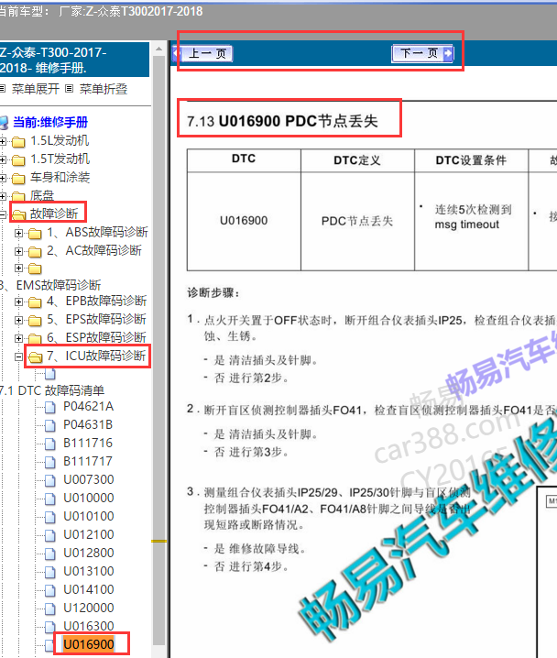Click page icon beside U120000
The image size is (557, 658).
point(49,609)
